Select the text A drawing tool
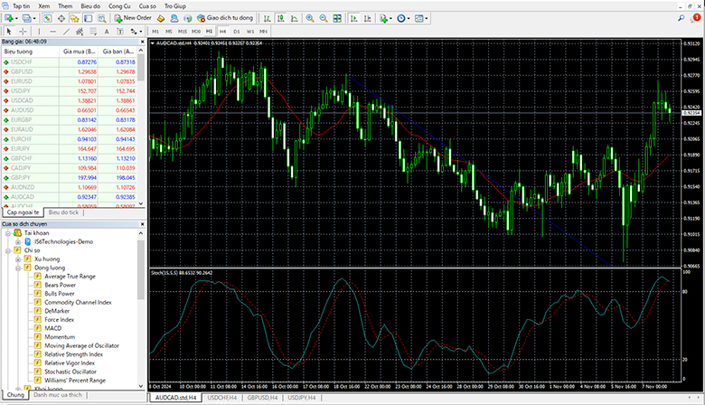The width and height of the screenshot is (705, 405). tap(107, 32)
